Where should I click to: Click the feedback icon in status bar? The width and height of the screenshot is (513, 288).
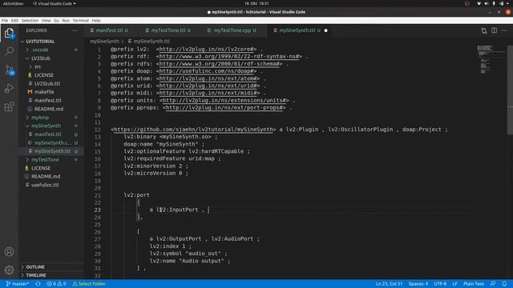pos(493,284)
